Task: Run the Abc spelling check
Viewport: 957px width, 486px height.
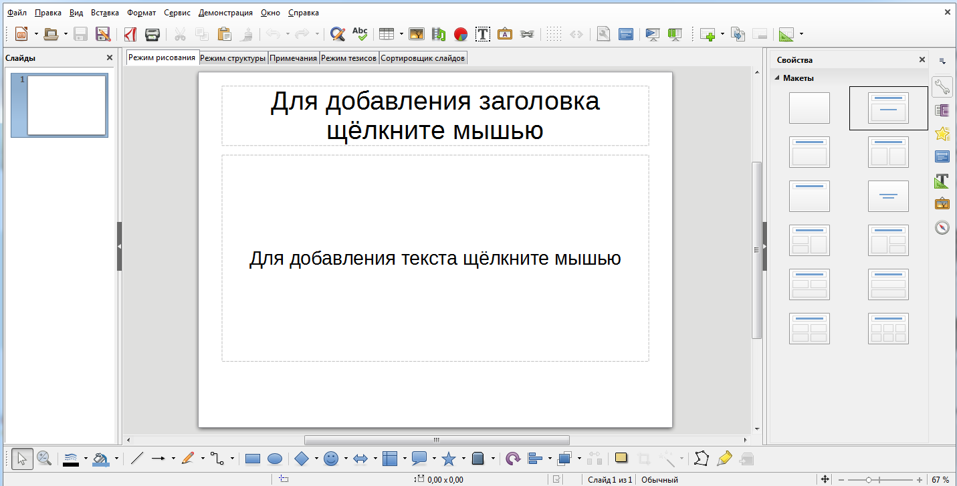Action: 360,34
